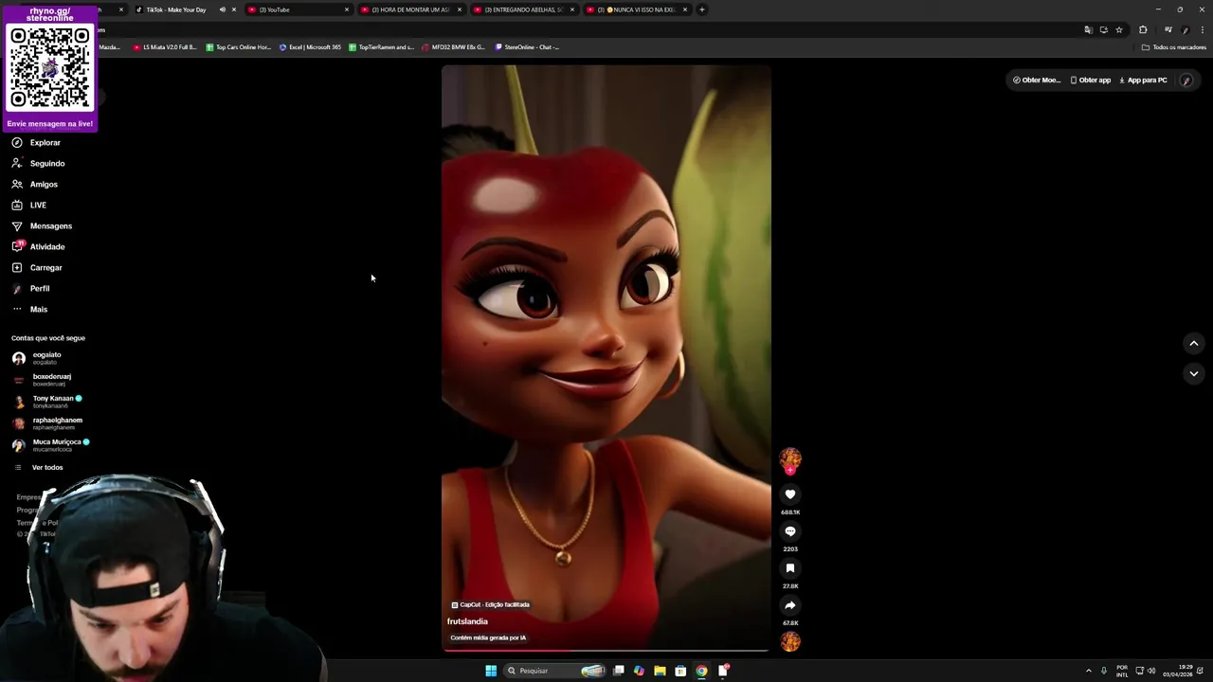Viewport: 1213px width, 682px height.
Task: Open Microsoft Store from taskbar
Action: (x=680, y=671)
